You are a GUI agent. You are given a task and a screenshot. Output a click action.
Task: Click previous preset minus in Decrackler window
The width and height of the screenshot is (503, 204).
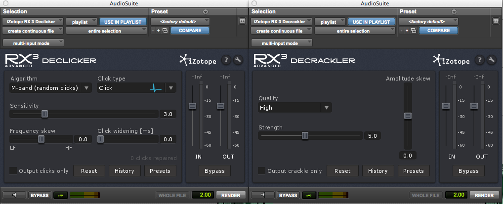(x=402, y=31)
